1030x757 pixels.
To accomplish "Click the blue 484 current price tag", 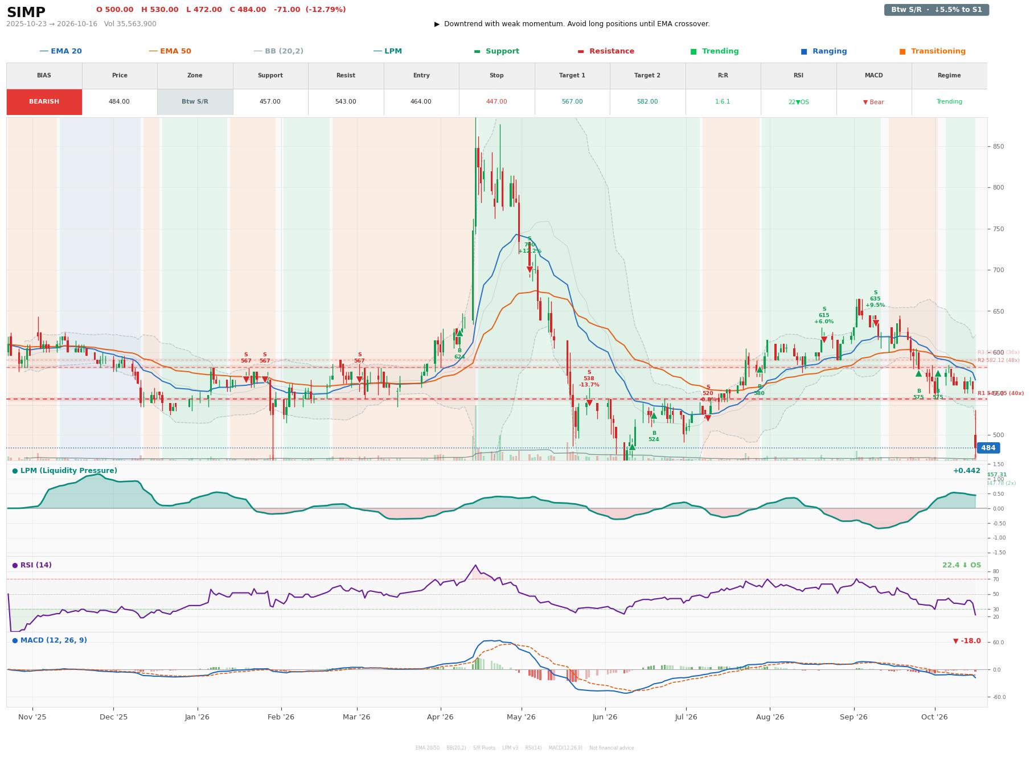I will (988, 448).
